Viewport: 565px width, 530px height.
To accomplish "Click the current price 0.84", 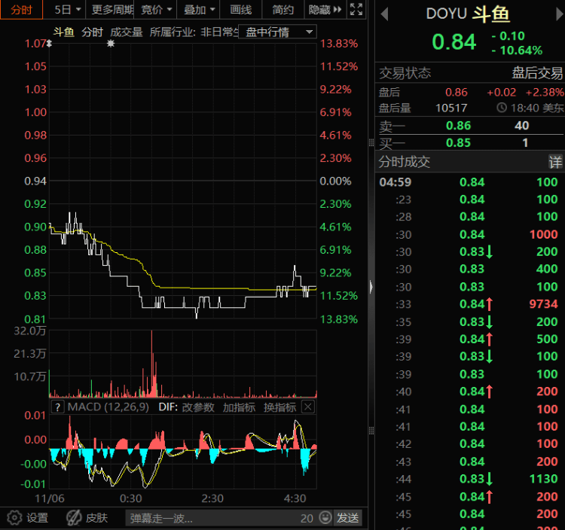I will (454, 41).
